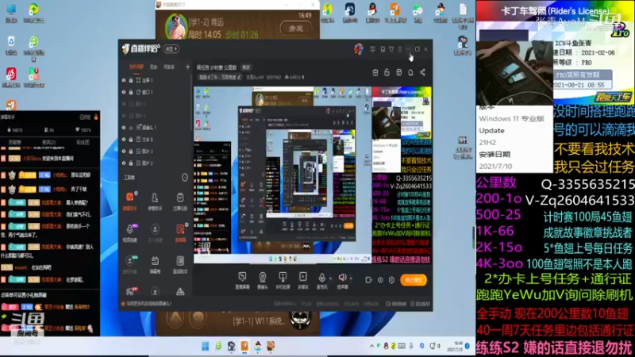Add a new scene with the plus icon
The height and width of the screenshot is (357, 635).
coord(187,67)
